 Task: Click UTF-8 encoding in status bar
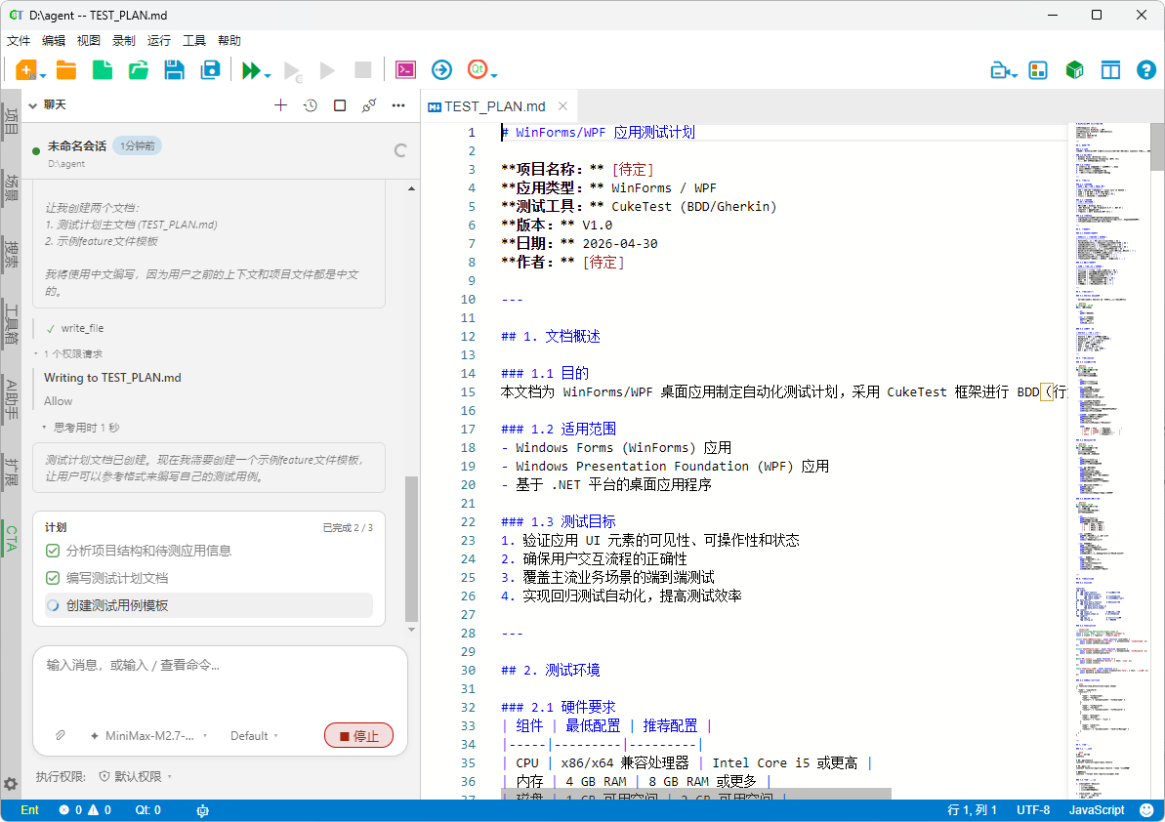pos(1033,810)
